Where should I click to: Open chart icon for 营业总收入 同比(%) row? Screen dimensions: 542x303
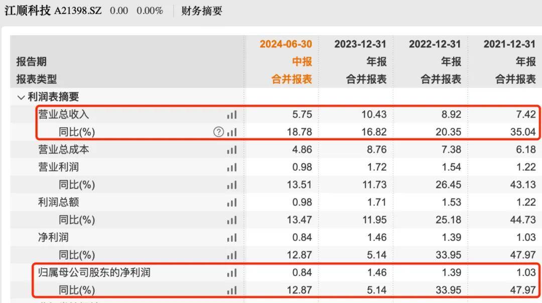pyautogui.click(x=232, y=132)
